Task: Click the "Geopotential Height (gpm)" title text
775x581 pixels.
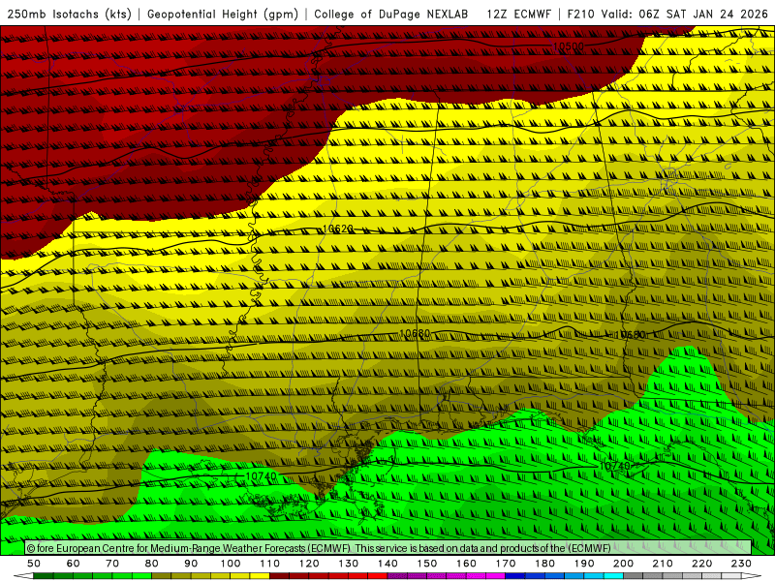Action: tap(223, 14)
